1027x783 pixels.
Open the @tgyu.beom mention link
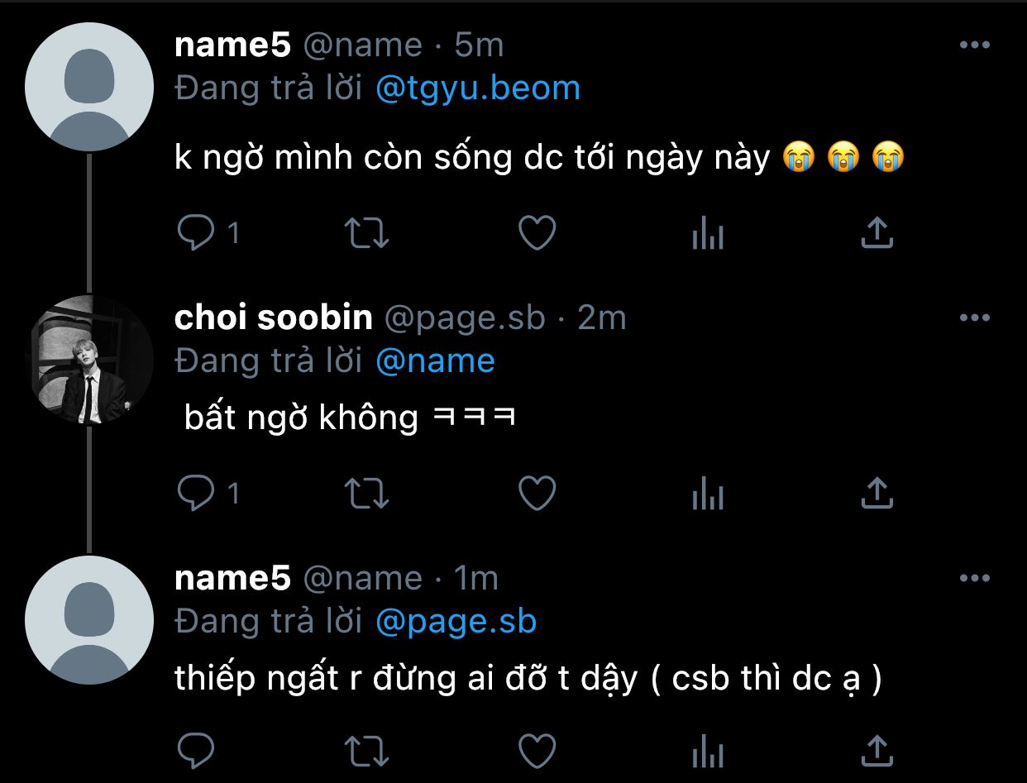tap(478, 88)
